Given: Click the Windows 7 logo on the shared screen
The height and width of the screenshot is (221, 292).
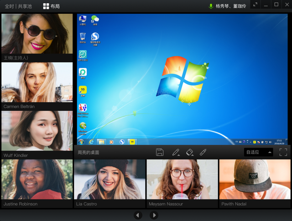Looking at the screenshot, I should pos(182,80).
